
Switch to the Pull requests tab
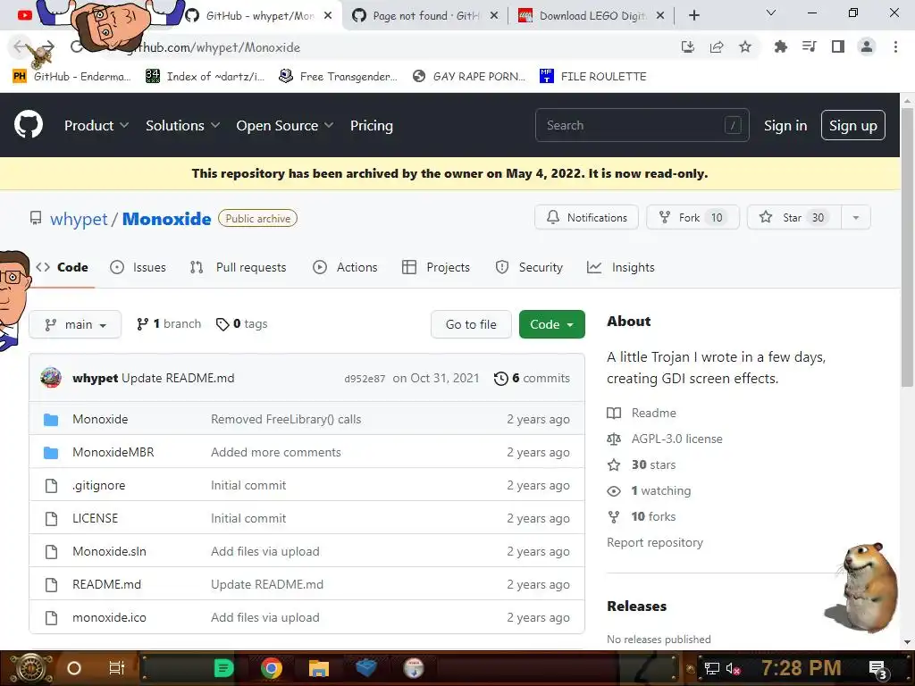click(x=238, y=267)
